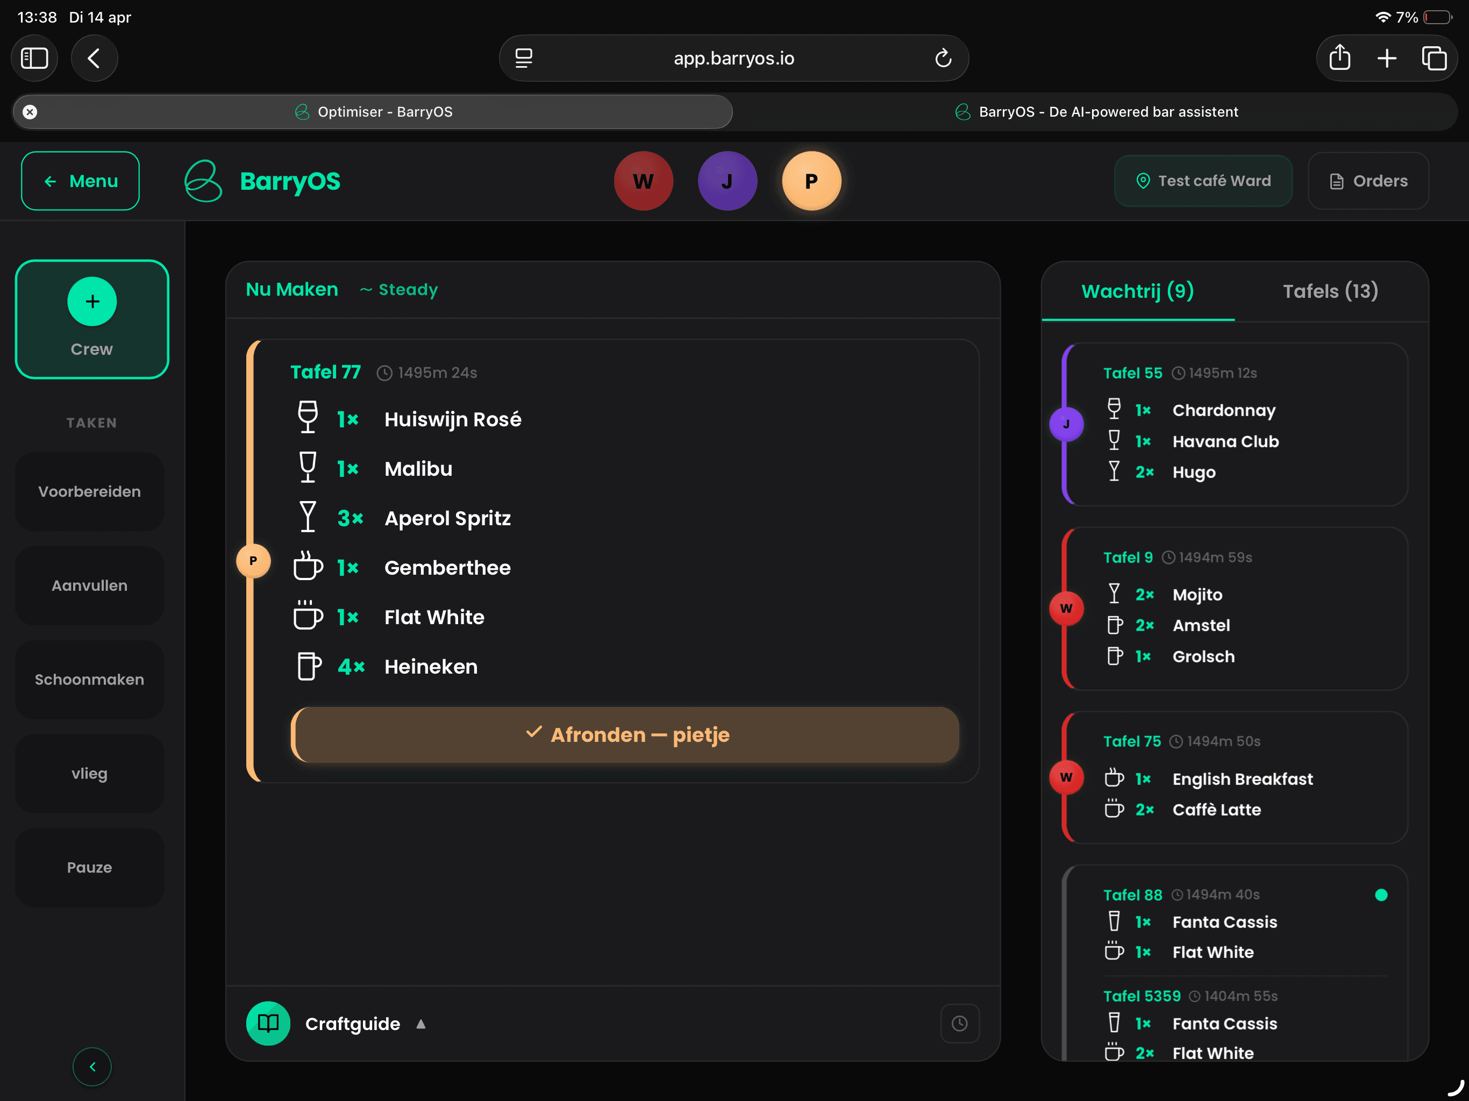Tap the browser share icon
1469x1101 pixels.
coord(1339,59)
